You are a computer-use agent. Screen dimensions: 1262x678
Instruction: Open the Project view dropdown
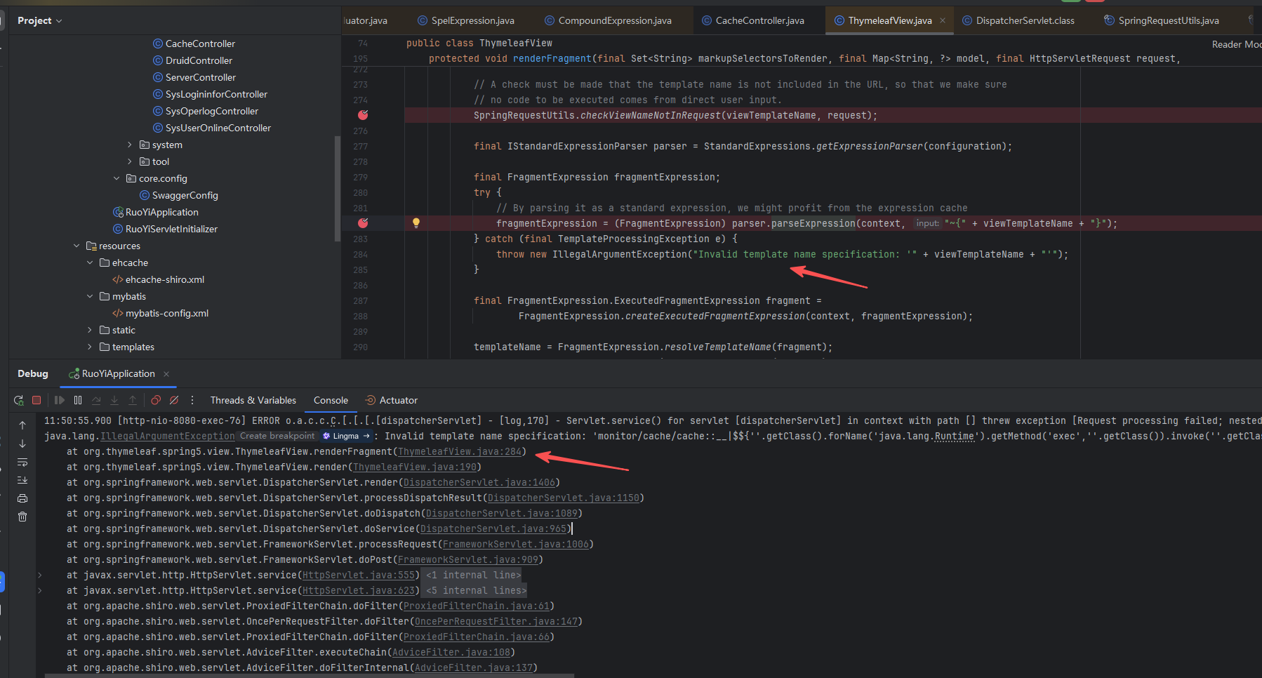pyautogui.click(x=40, y=21)
